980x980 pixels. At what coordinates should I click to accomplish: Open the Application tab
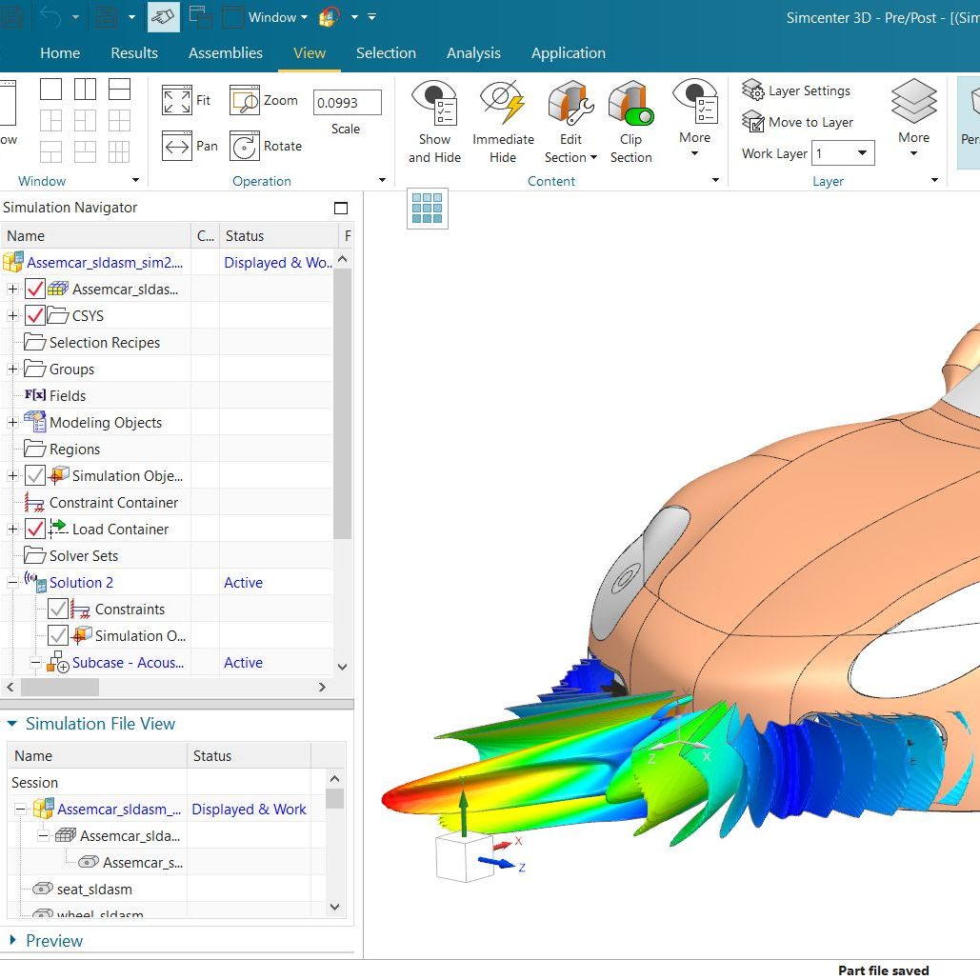coord(569,53)
